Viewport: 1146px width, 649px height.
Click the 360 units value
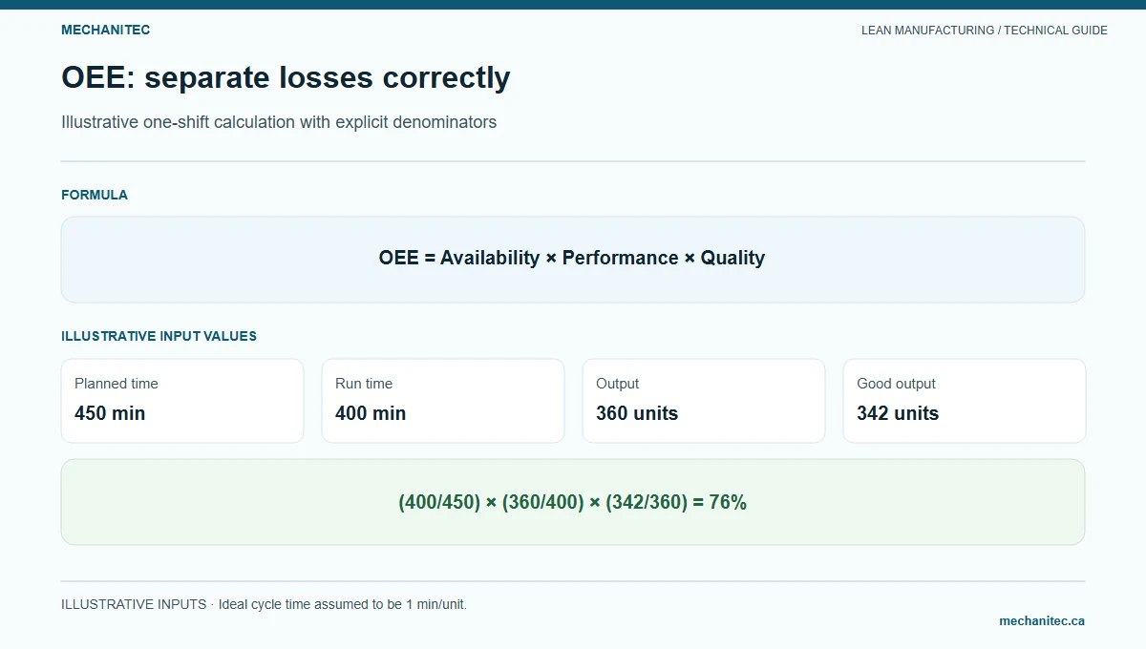pos(637,413)
